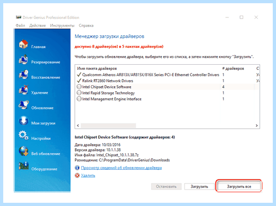The image size is (276, 206).
Task: Select the Intel Management Engine Interface row
Action: 167,99
